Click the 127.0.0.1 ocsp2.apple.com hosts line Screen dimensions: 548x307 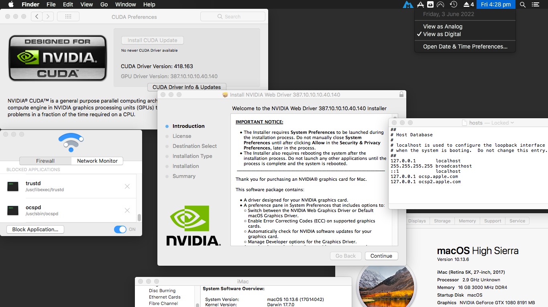coord(426,182)
